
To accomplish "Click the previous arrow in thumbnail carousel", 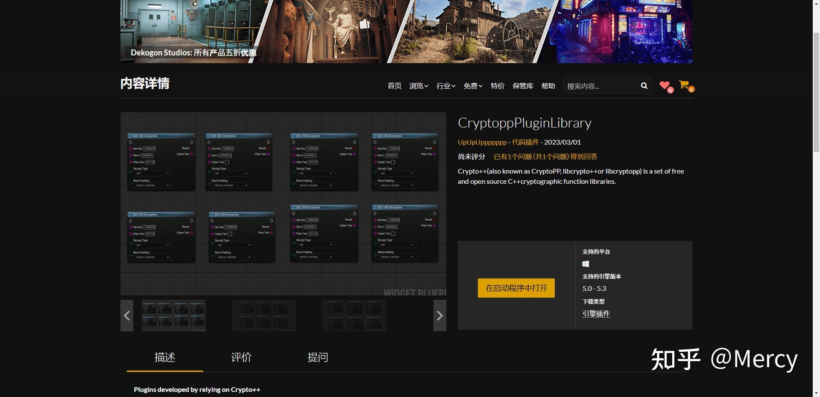I will 126,316.
